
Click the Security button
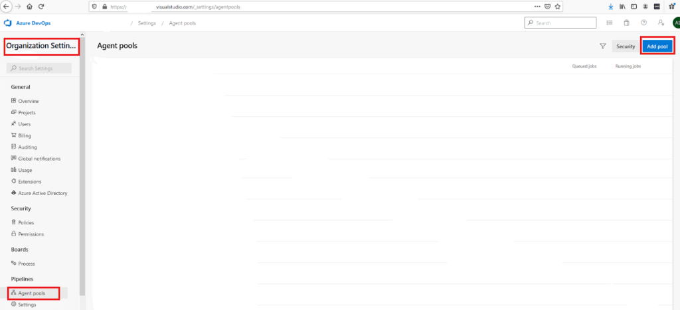click(x=626, y=46)
